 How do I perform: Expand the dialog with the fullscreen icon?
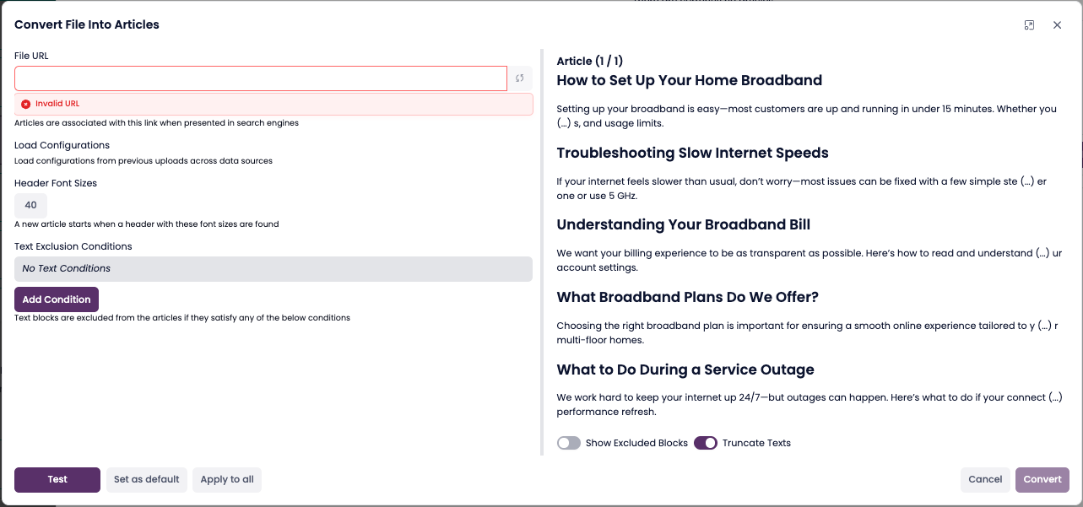[x=1029, y=25]
